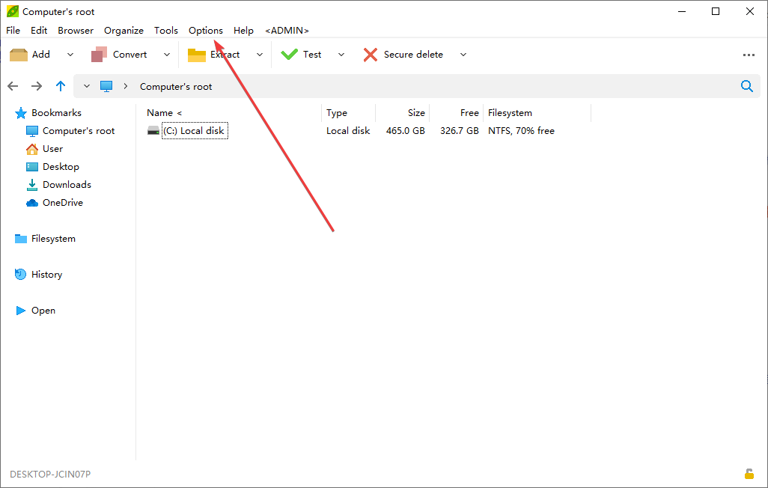This screenshot has height=488, width=768.
Task: Click the back navigation arrow
Action: point(13,86)
